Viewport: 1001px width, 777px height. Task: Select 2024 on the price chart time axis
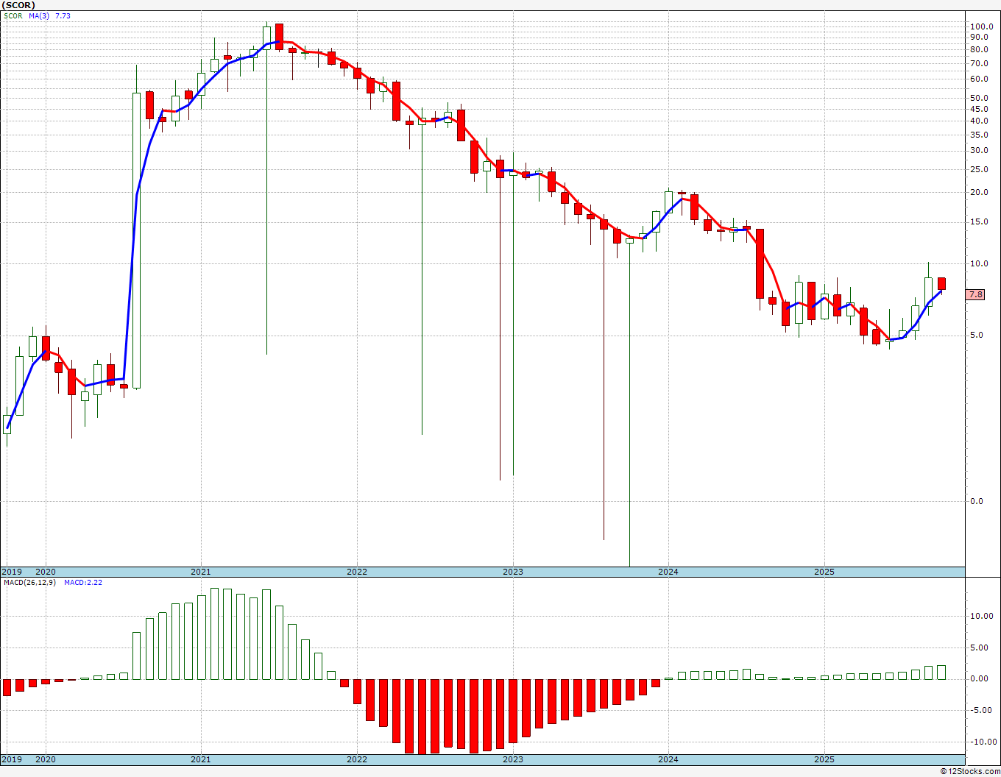(668, 572)
